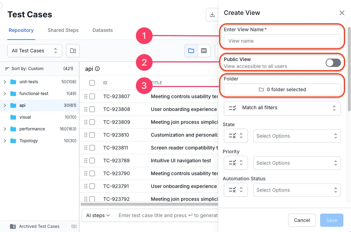Click the create new folder icon
351x232 pixels.
[73, 50]
